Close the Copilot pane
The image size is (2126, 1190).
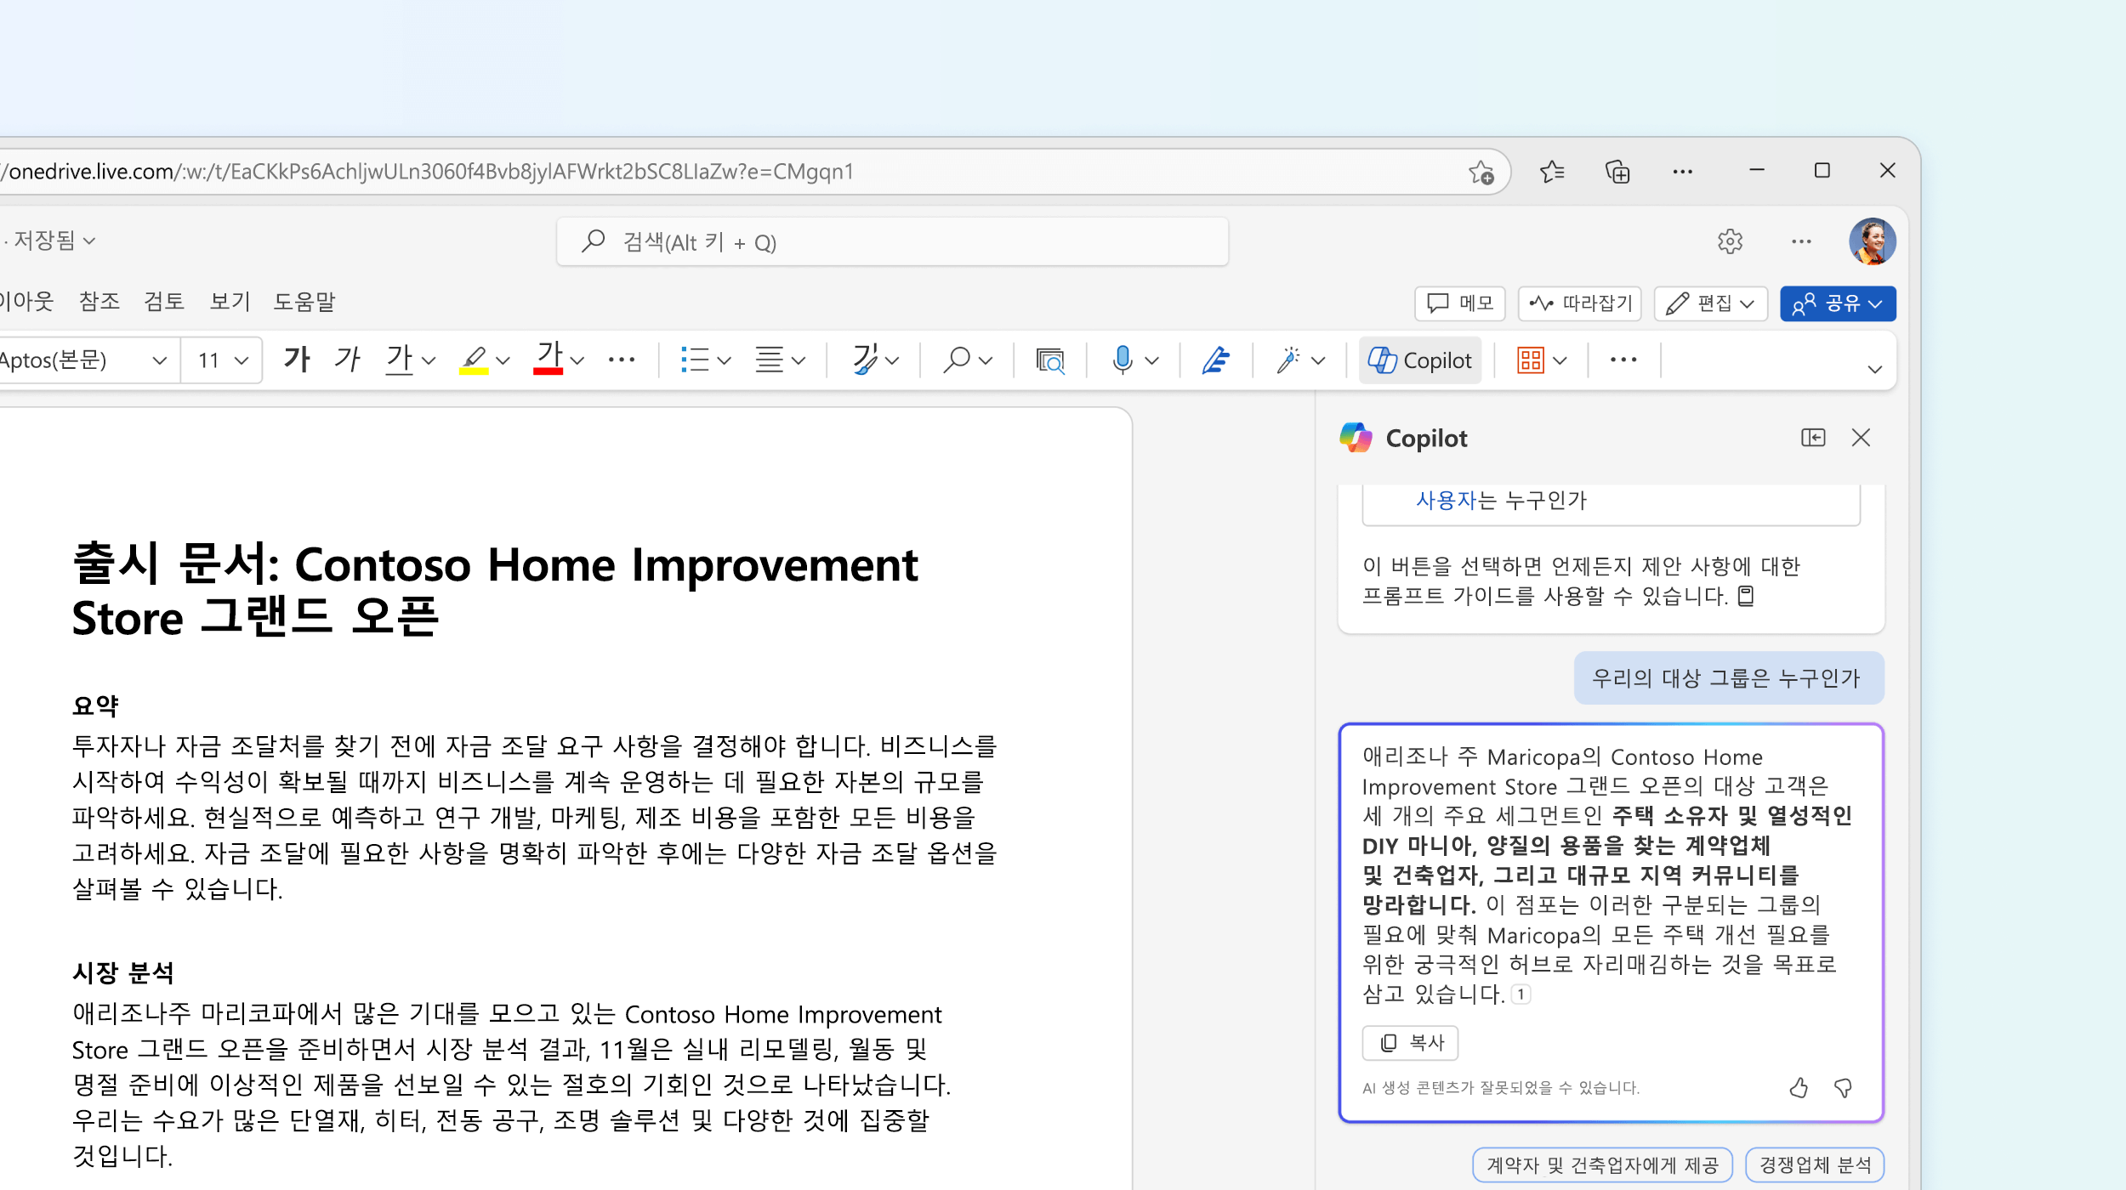1861,438
